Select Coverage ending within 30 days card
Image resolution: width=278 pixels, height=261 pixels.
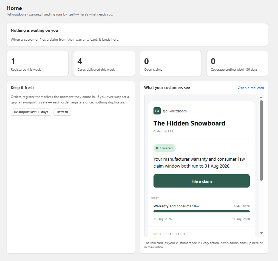pyautogui.click(x=237, y=63)
